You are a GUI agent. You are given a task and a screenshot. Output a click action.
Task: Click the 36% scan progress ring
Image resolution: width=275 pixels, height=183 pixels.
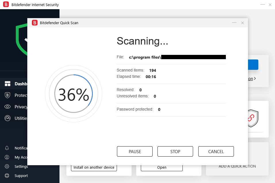tap(74, 94)
